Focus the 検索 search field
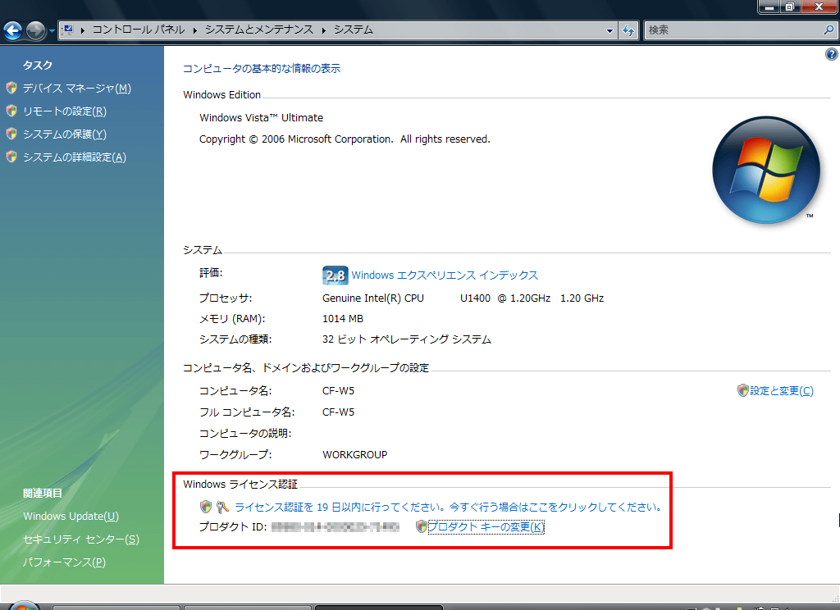Screen dimensions: 840x610 pyautogui.click(x=733, y=30)
